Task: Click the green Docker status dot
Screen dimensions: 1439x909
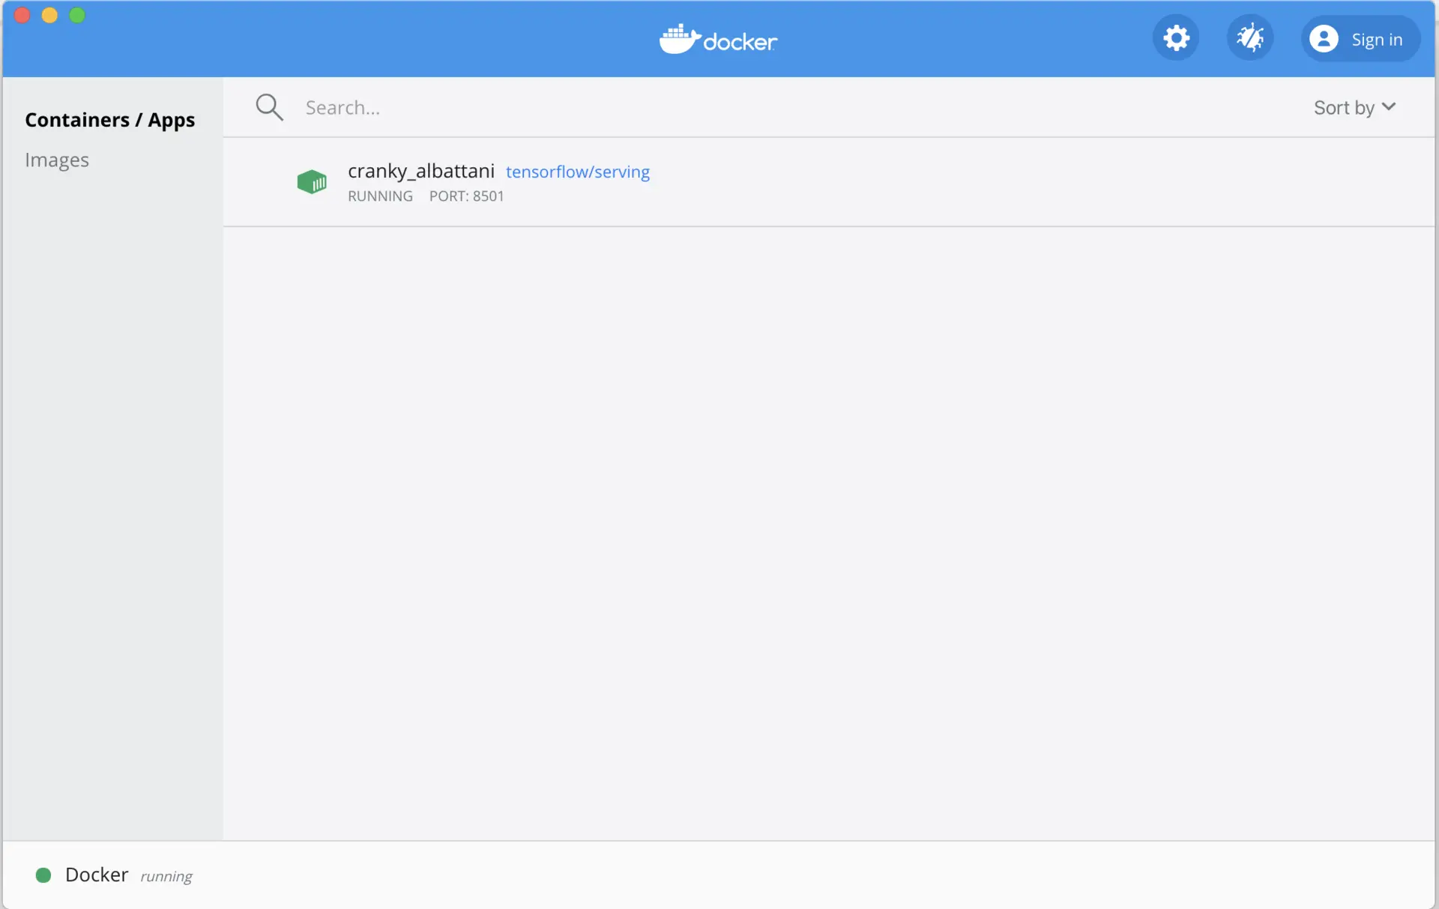Action: [x=43, y=875]
